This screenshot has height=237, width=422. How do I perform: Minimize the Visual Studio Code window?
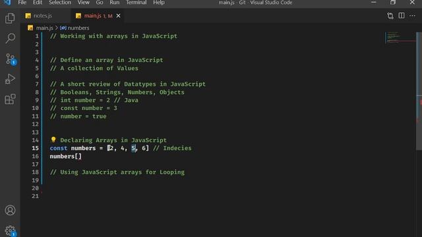[x=374, y=3]
